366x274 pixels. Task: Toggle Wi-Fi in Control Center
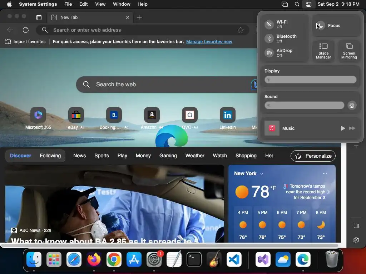coord(269,24)
